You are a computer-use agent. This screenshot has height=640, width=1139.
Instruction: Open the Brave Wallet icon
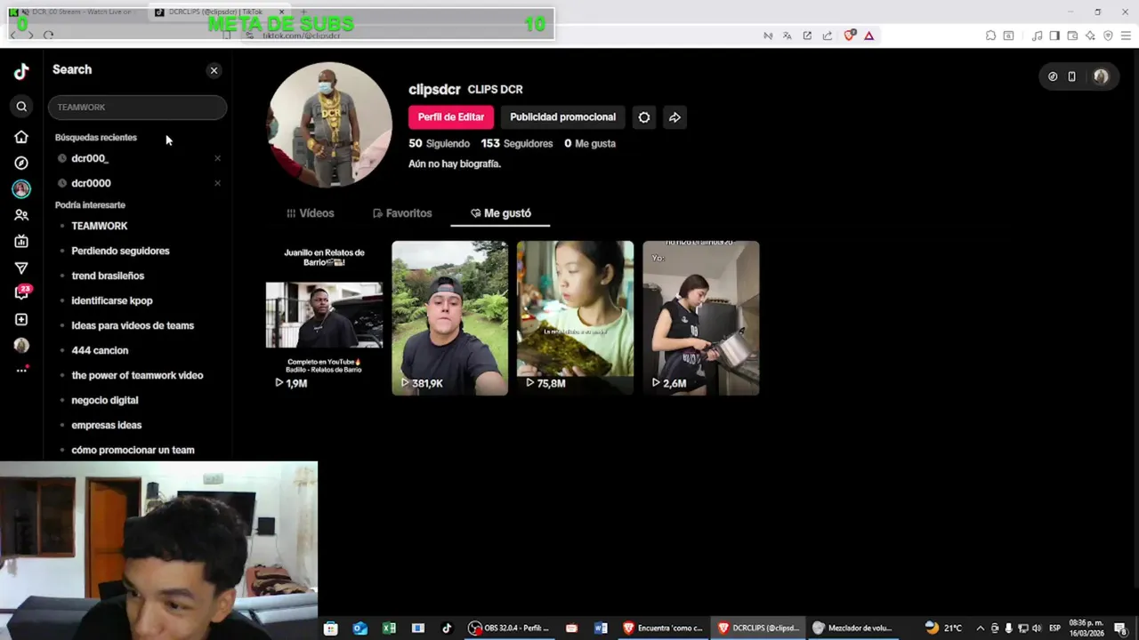[1072, 36]
